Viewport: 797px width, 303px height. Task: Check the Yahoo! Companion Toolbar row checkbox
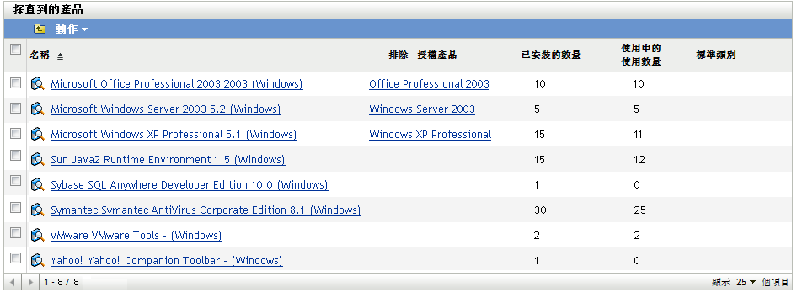coord(16,258)
